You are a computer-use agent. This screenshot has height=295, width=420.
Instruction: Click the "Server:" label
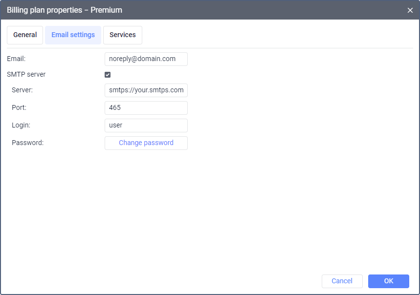click(x=22, y=90)
